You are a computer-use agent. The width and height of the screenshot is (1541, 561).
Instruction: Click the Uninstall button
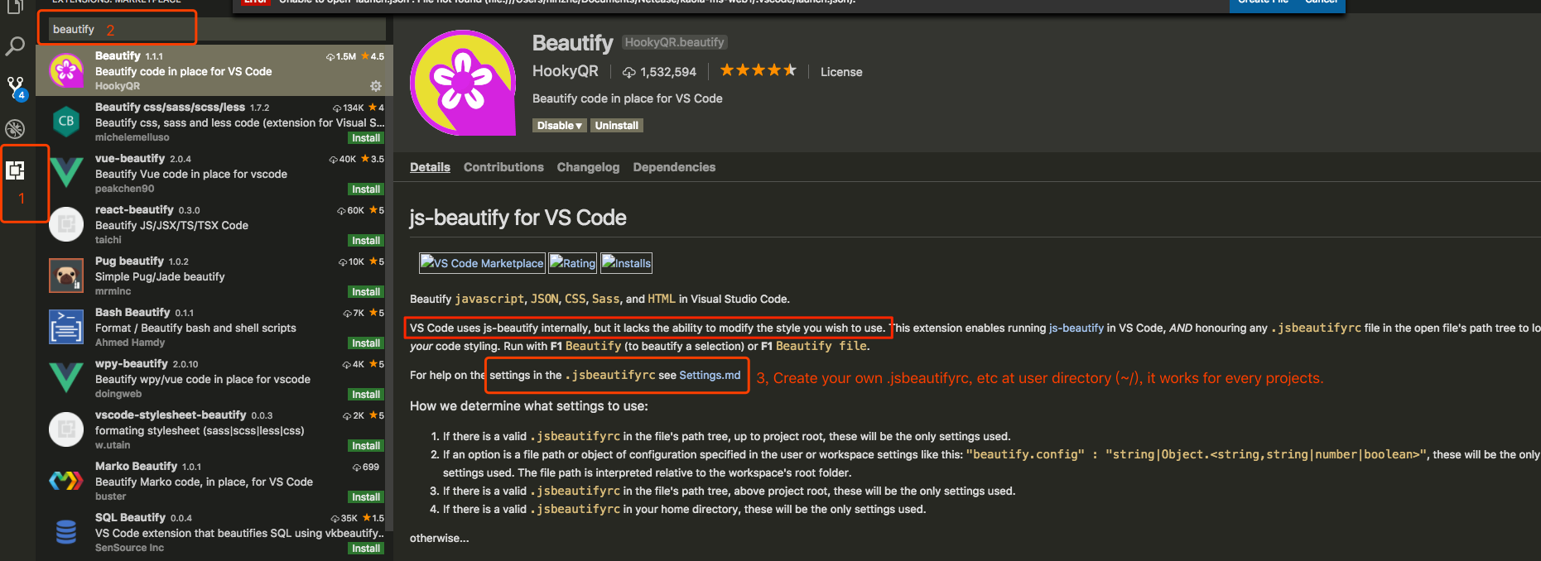616,126
